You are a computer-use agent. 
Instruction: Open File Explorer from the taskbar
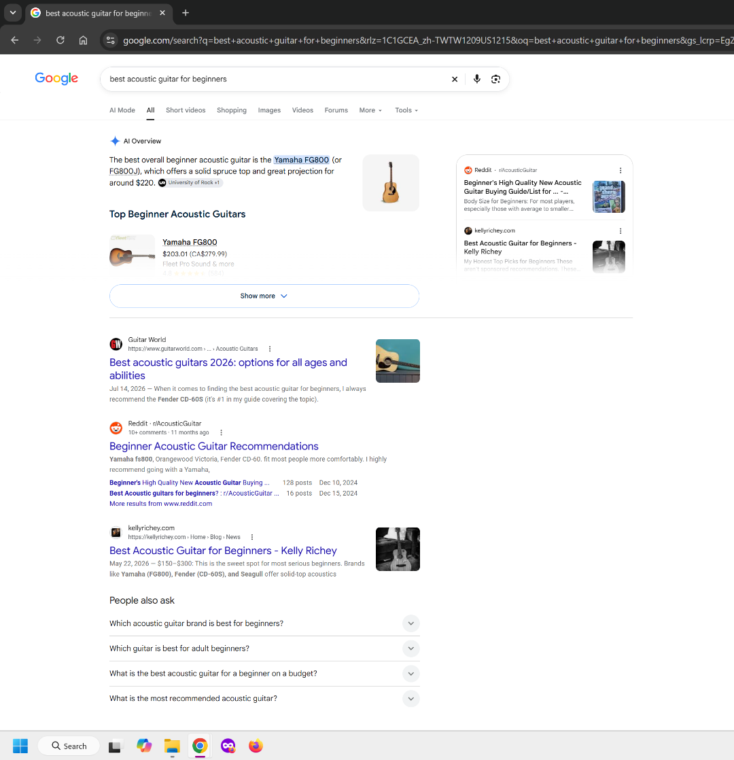click(172, 746)
